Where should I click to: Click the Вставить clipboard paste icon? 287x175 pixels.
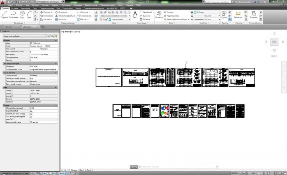[253, 15]
